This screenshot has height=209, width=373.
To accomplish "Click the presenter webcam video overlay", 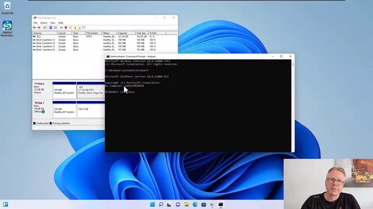I will 328,184.
